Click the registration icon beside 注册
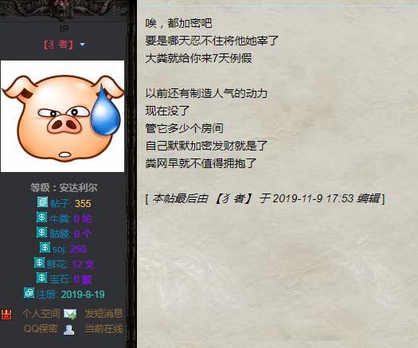Screen dimensions: 418x348 (x=29, y=293)
